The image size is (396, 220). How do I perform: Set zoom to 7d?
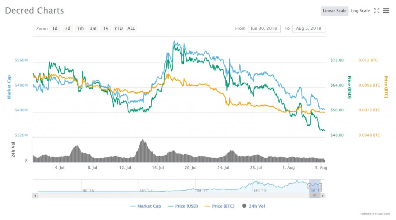coord(68,28)
